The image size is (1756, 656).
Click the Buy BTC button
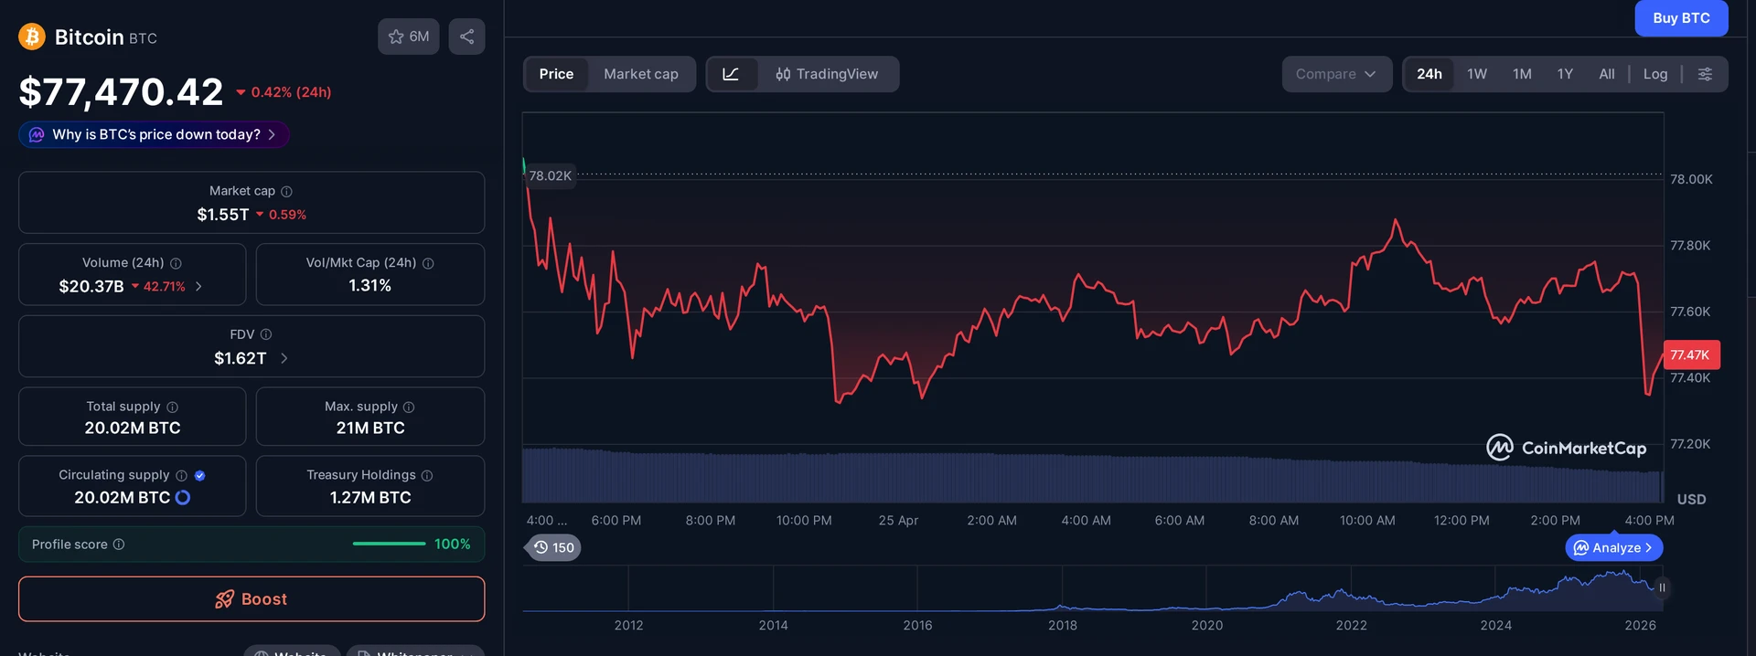pyautogui.click(x=1681, y=18)
